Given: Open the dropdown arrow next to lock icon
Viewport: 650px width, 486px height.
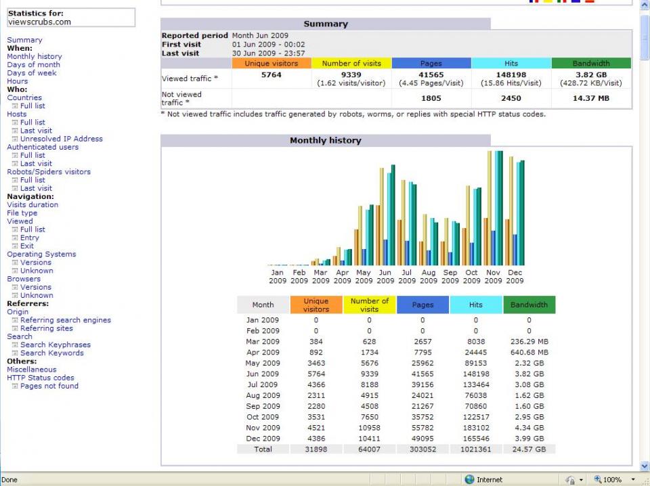Looking at the screenshot, I should click(581, 480).
